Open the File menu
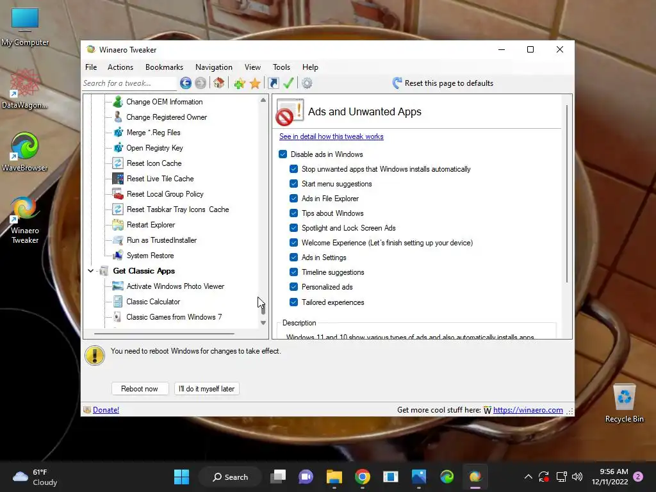This screenshot has width=656, height=492. tap(91, 67)
